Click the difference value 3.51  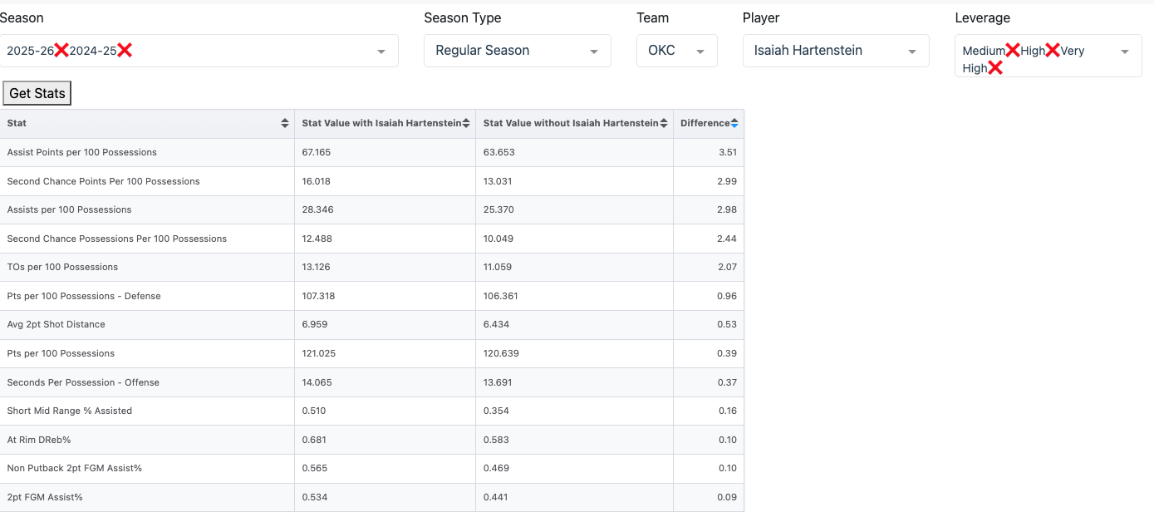coord(727,152)
